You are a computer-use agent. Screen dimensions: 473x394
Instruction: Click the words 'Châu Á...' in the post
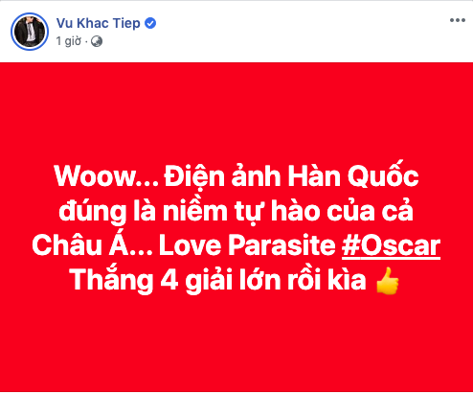pyautogui.click(x=92, y=244)
